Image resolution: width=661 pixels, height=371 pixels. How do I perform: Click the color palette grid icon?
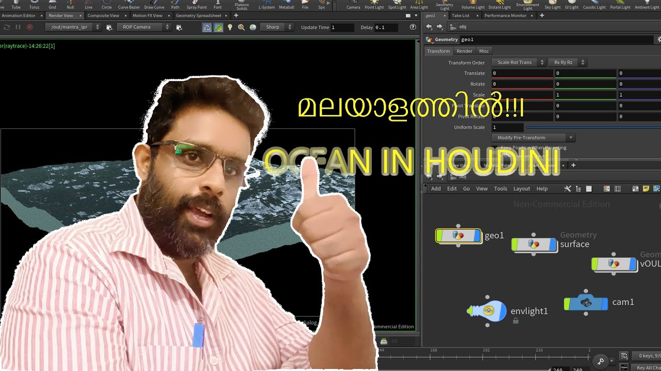tap(607, 189)
